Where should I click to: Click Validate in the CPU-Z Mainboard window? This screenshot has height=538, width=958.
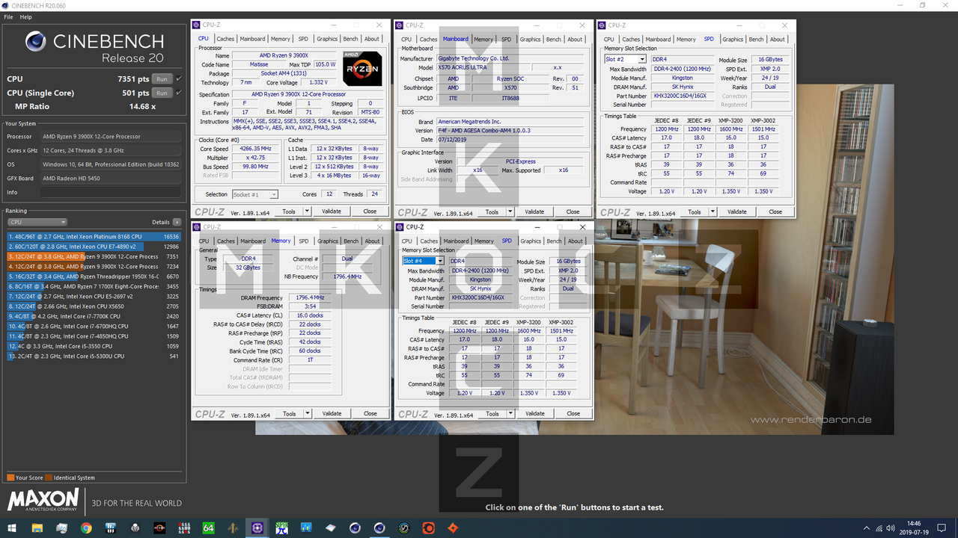click(534, 211)
